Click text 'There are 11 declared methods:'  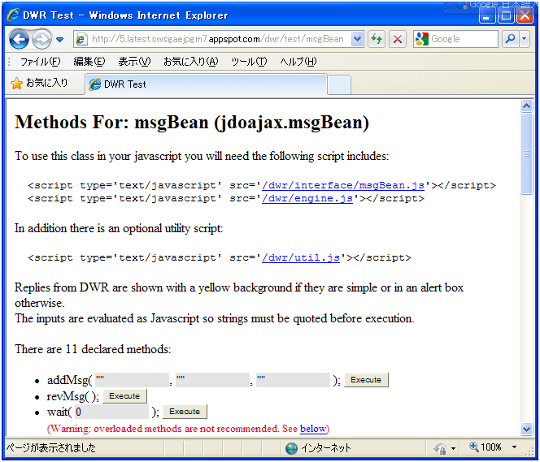click(x=93, y=349)
